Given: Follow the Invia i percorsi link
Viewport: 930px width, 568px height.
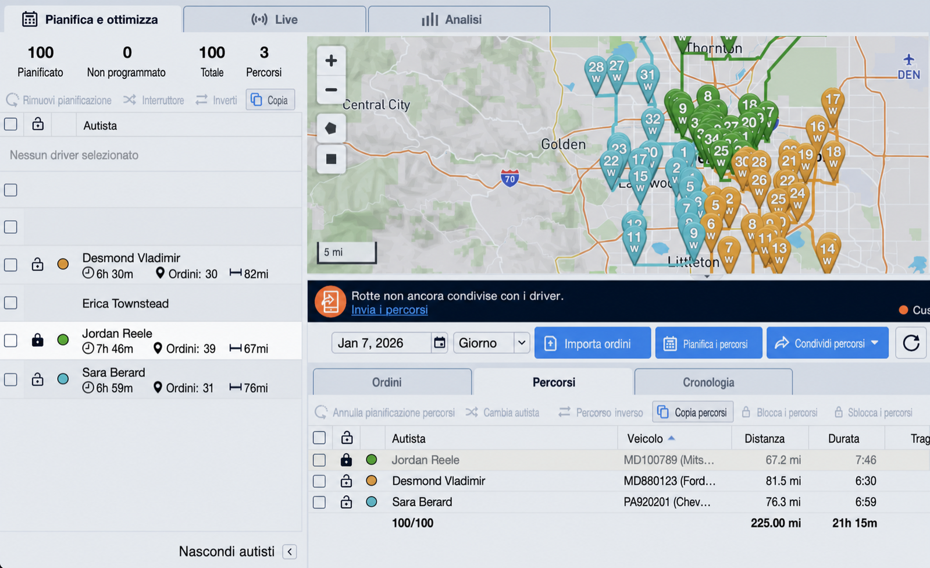Looking at the screenshot, I should 389,310.
